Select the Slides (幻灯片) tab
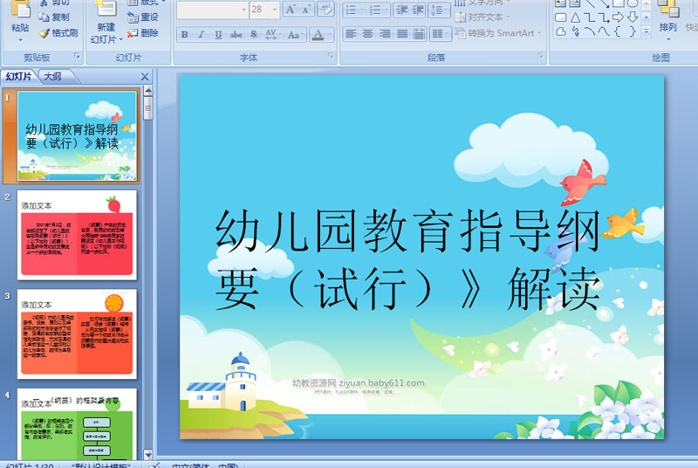Image resolution: width=698 pixels, height=468 pixels. pyautogui.click(x=18, y=77)
